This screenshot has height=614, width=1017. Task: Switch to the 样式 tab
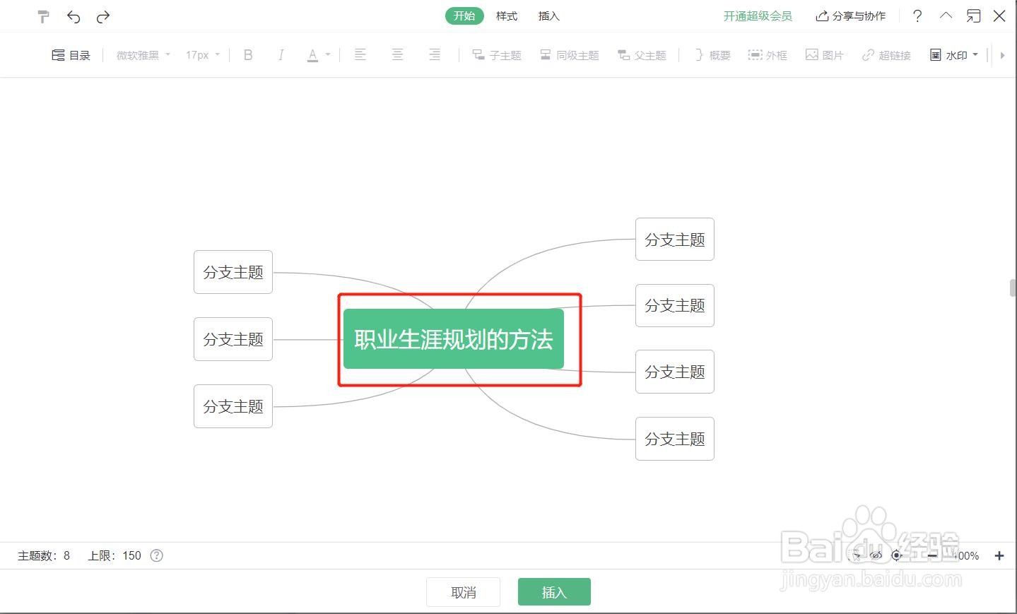click(x=506, y=16)
